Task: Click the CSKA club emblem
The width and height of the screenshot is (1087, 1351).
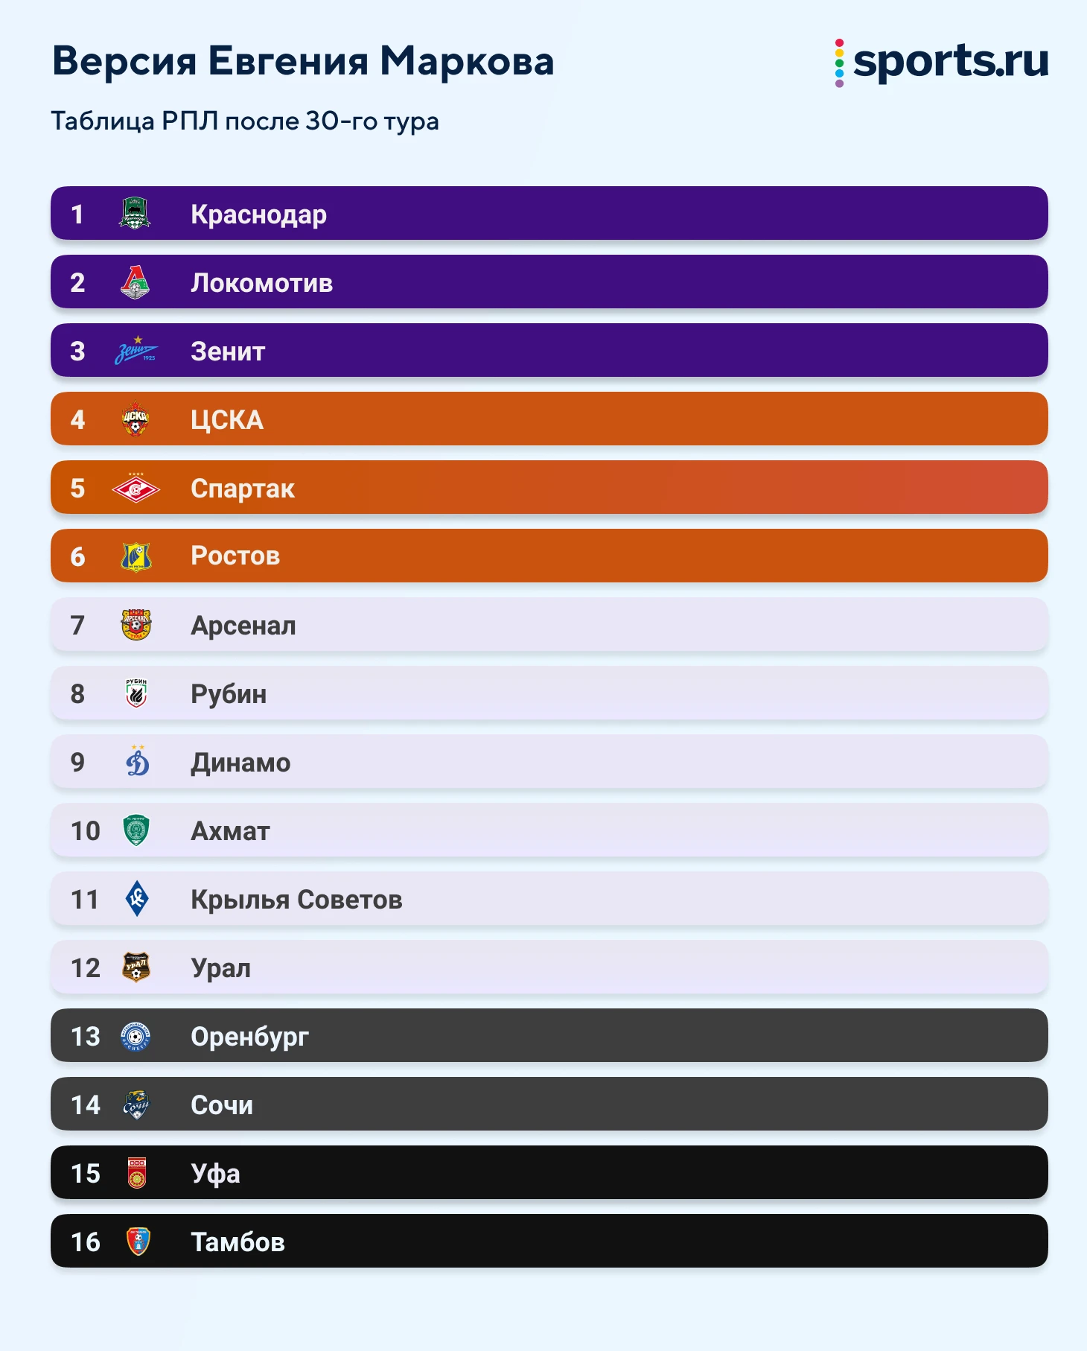Action: pos(136,419)
